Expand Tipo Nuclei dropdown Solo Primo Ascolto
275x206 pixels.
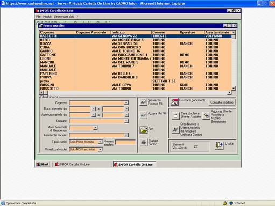(100, 142)
